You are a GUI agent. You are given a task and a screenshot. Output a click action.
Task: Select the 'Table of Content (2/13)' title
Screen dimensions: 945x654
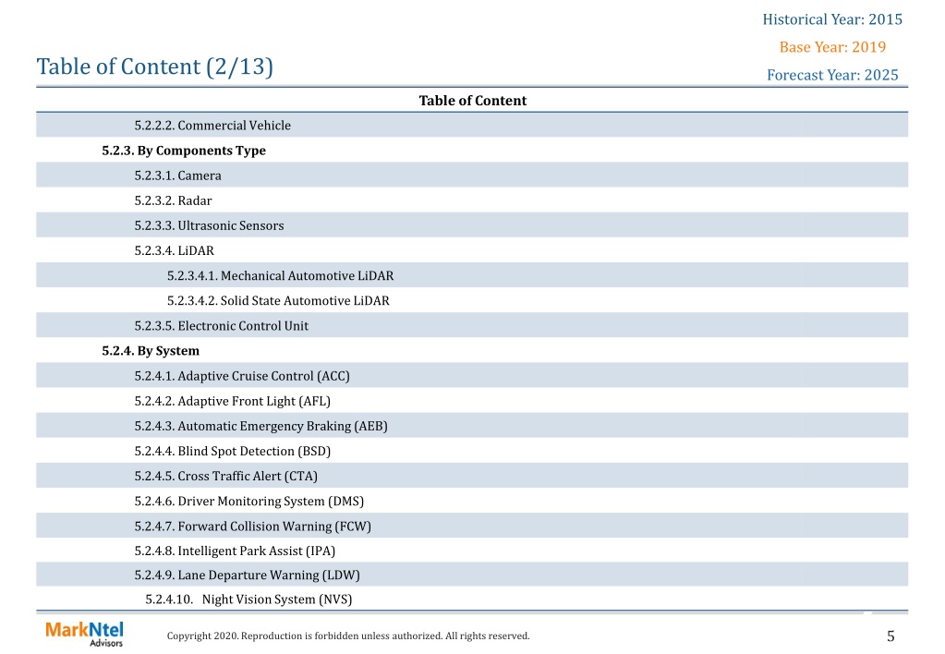tap(155, 67)
